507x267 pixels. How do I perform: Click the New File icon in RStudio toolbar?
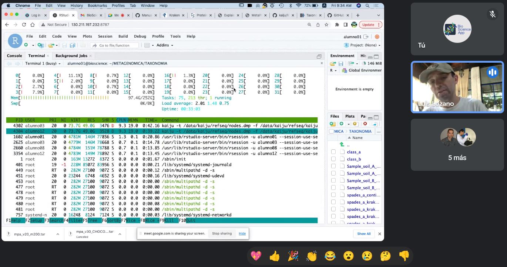tap(26, 45)
